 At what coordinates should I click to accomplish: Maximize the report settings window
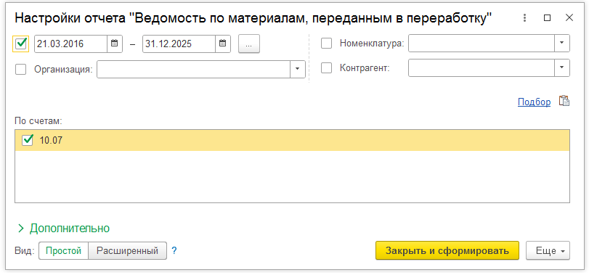(x=548, y=17)
